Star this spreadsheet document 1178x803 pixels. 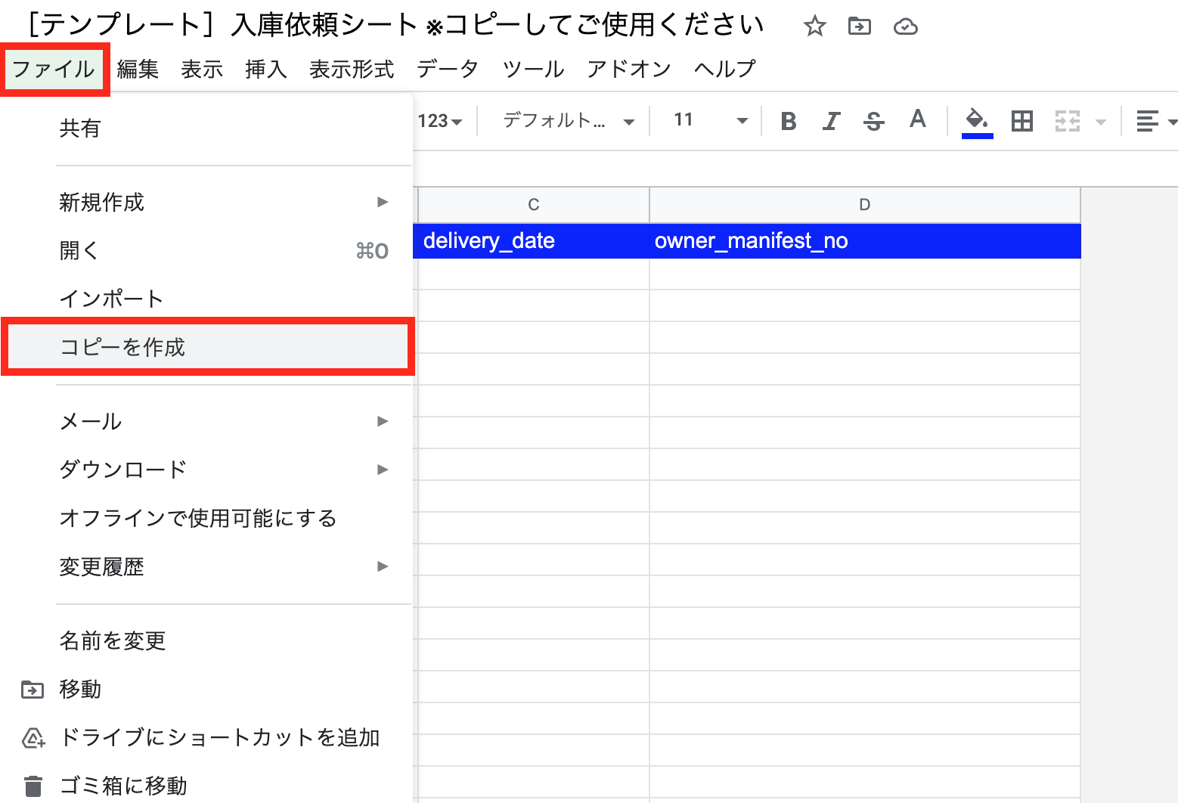coord(814,27)
